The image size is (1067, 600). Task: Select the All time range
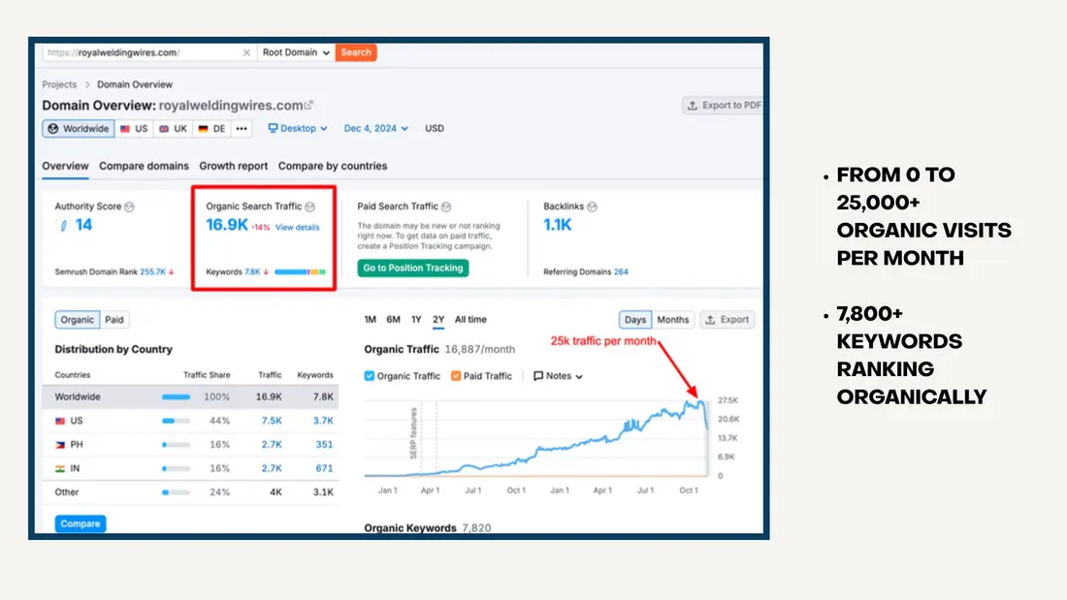[470, 320]
